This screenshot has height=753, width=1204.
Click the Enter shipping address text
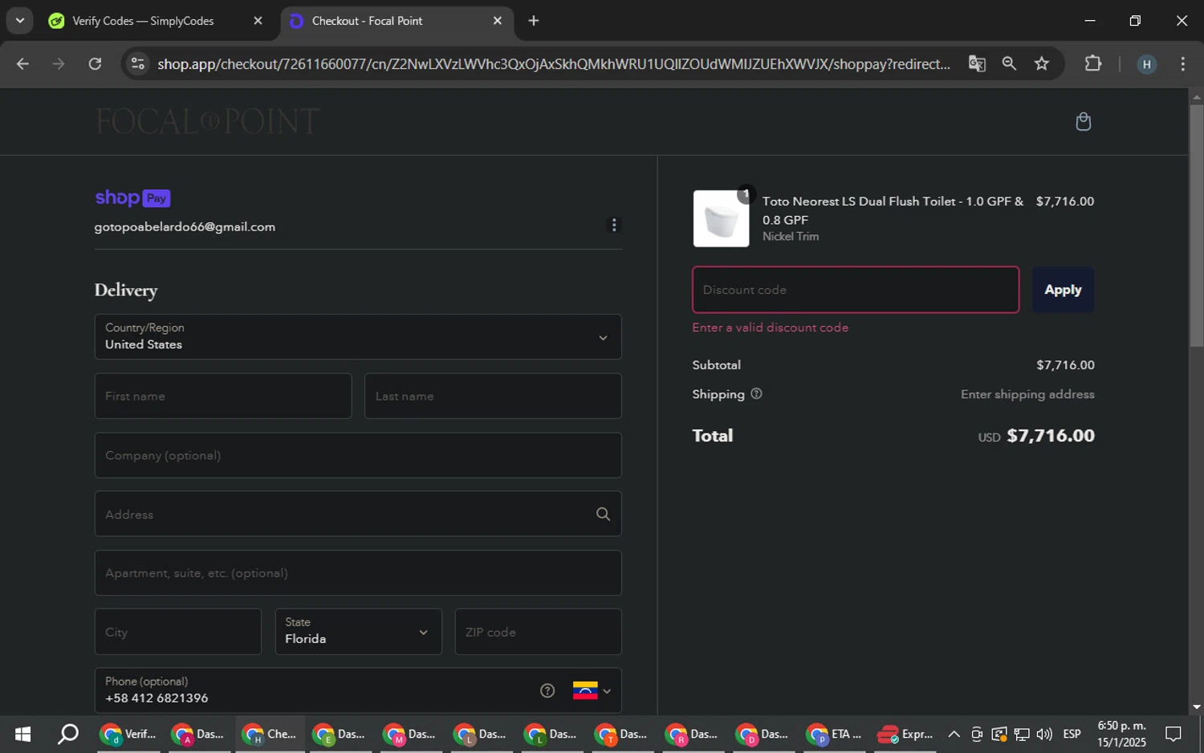pos(1027,394)
